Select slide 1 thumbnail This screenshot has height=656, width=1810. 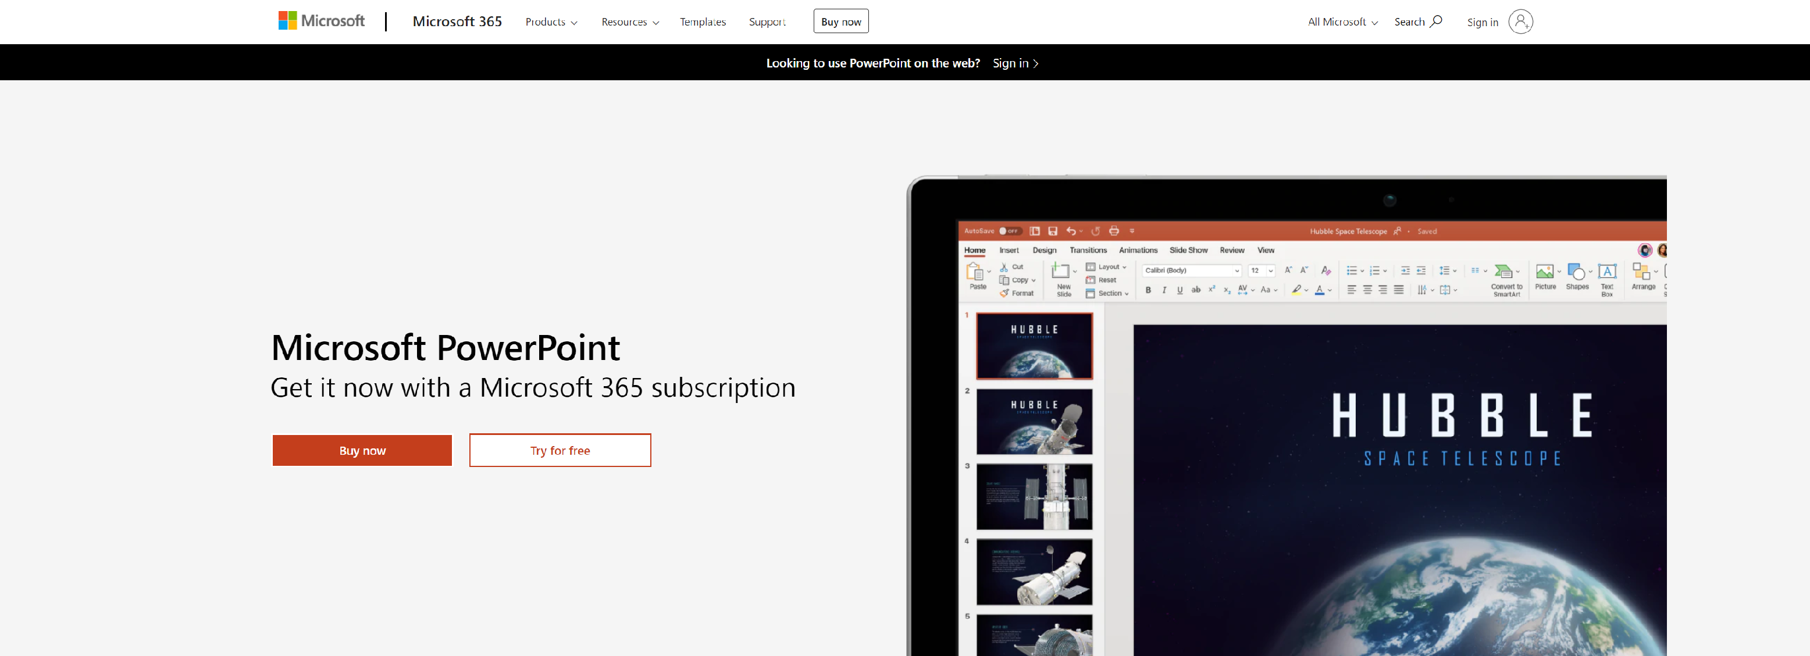[x=1034, y=345]
